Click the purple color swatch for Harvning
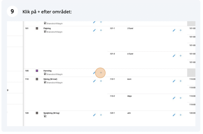This screenshot has width=203, height=134. click(x=37, y=71)
